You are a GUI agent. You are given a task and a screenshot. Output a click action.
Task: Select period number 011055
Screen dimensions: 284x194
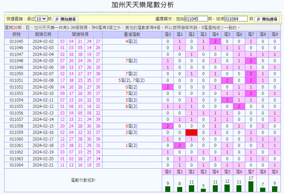[x=16, y=106]
